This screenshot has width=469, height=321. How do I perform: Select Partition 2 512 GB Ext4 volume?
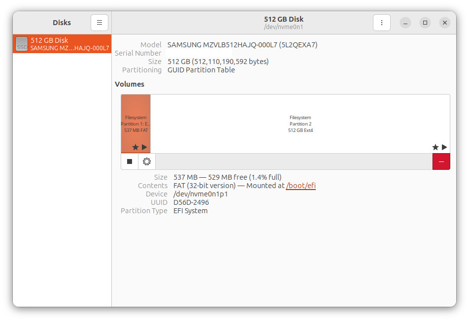[x=301, y=124]
